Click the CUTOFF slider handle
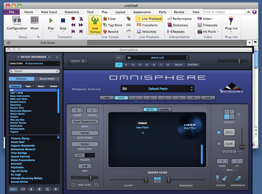Viewport: 262px width, 194px height. [x=146, y=180]
